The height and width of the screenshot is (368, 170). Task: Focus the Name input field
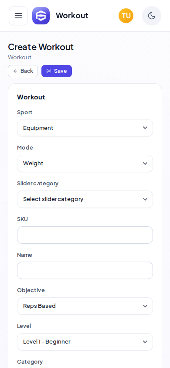(x=85, y=270)
